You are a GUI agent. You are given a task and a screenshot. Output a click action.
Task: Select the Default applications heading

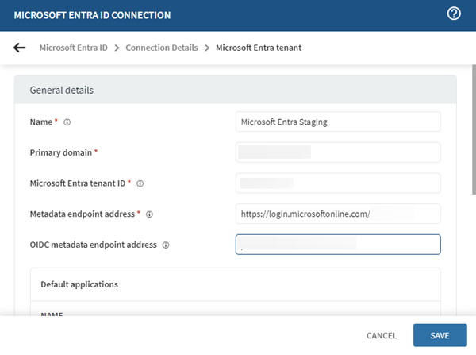click(x=79, y=284)
